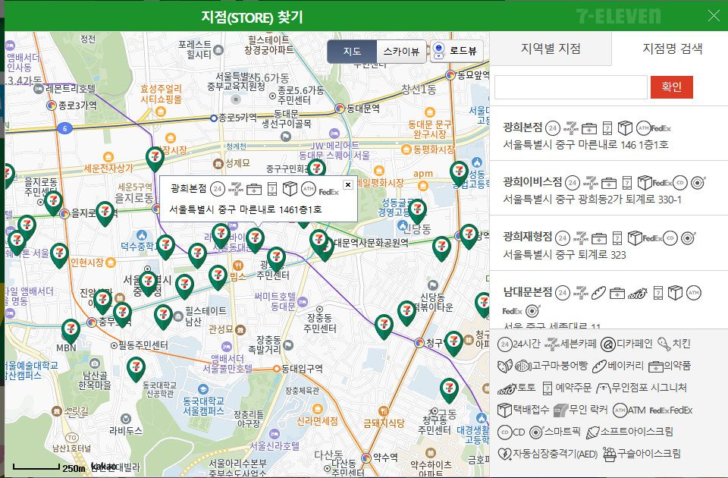Click the 구슬아이스크림 legend icon
The width and height of the screenshot is (728, 478).
pos(610,454)
